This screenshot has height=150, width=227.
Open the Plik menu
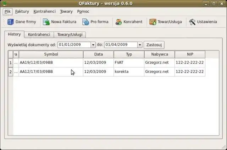coord(7,12)
